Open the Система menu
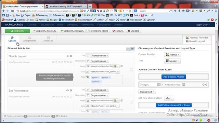 click(32, 25)
